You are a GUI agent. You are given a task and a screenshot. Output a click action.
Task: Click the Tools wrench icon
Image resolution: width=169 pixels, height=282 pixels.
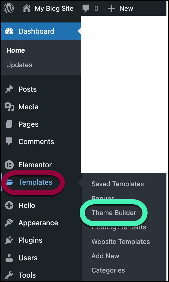tap(9, 275)
